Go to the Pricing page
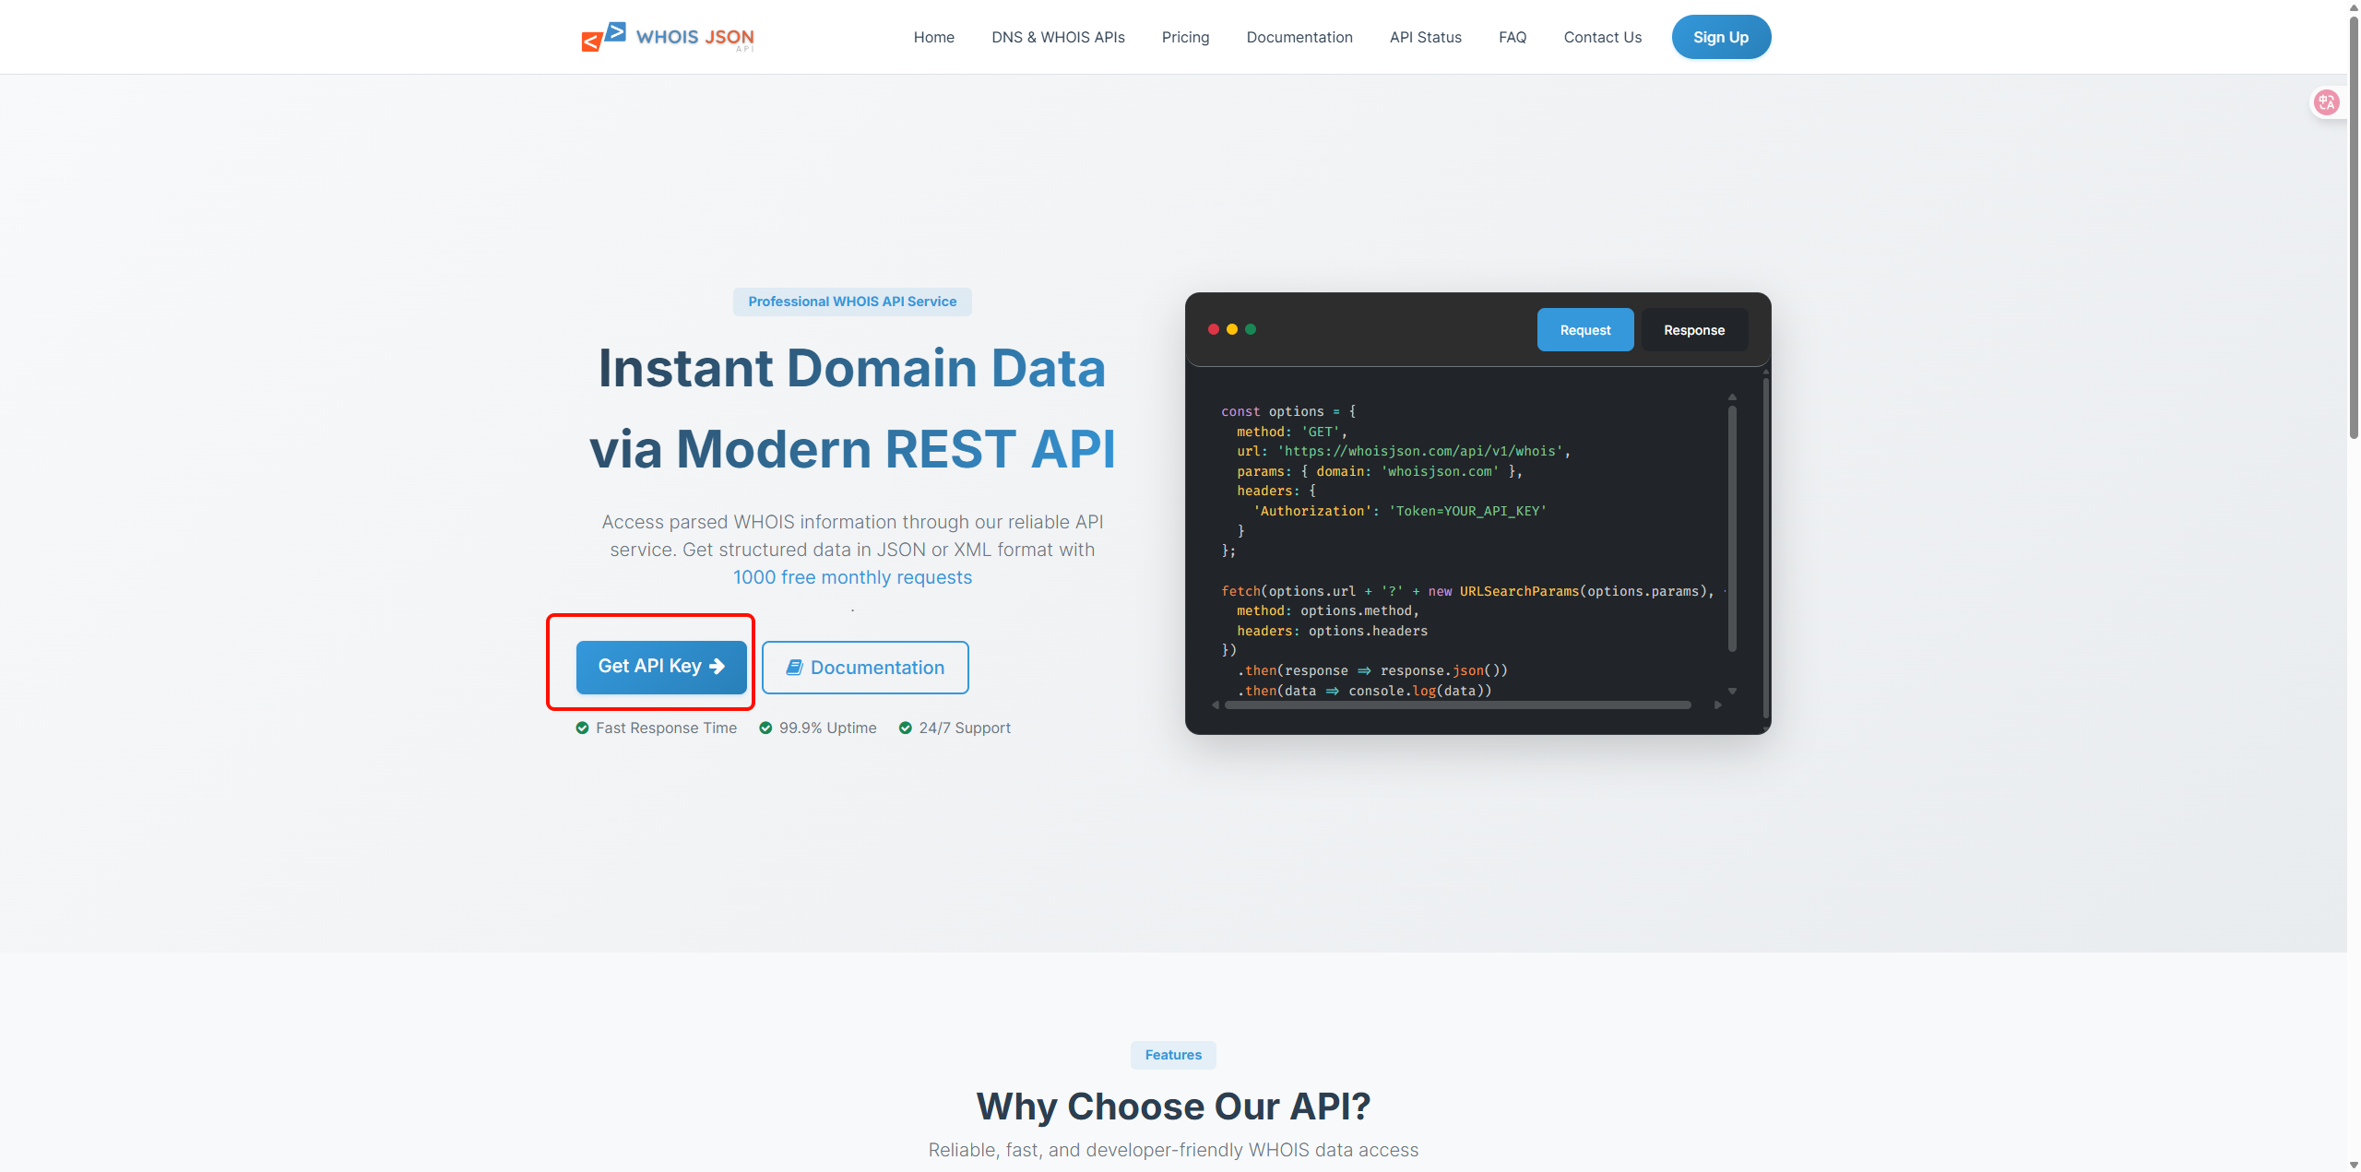The height and width of the screenshot is (1172, 2361). [1185, 37]
